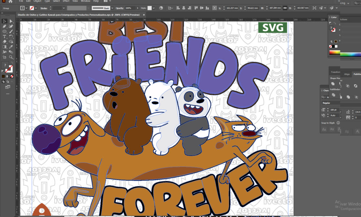Apply None mode button in toolbar
The width and height of the screenshot is (361, 217).
point(12,76)
